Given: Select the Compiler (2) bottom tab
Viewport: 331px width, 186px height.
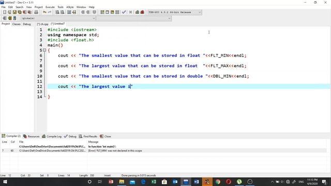Looking at the screenshot, I should point(11,136).
